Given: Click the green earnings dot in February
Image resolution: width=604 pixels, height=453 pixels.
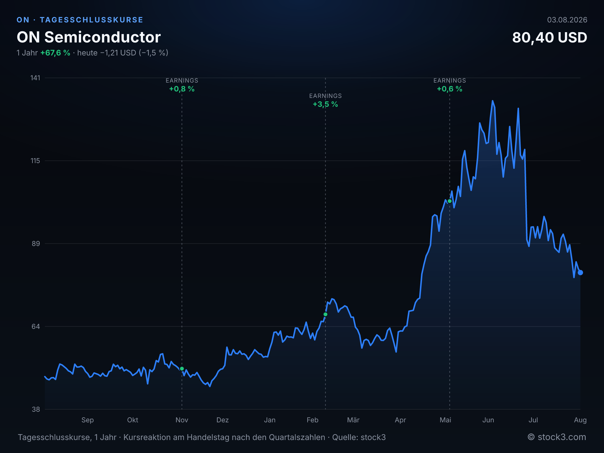Looking at the screenshot, I should (325, 314).
